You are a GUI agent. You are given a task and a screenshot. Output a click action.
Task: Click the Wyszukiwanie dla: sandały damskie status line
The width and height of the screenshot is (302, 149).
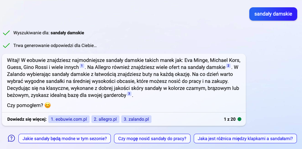click(x=49, y=33)
